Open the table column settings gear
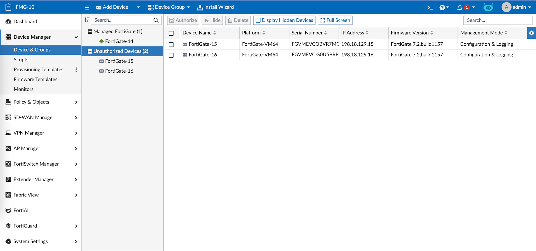The height and width of the screenshot is (251, 536). 531,33
